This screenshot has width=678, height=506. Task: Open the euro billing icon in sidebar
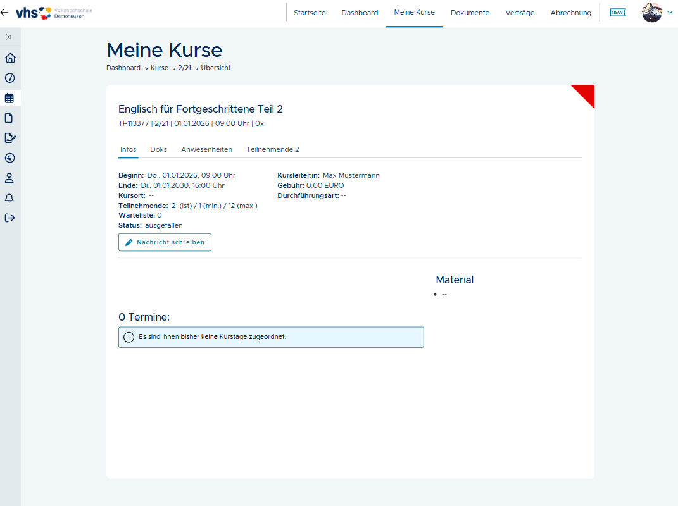point(9,158)
